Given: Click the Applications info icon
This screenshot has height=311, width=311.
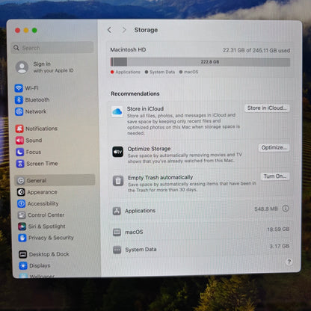Looking at the screenshot, I should click(286, 209).
